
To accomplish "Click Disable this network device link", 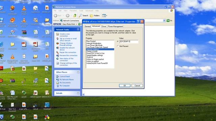I will pos(67,49).
